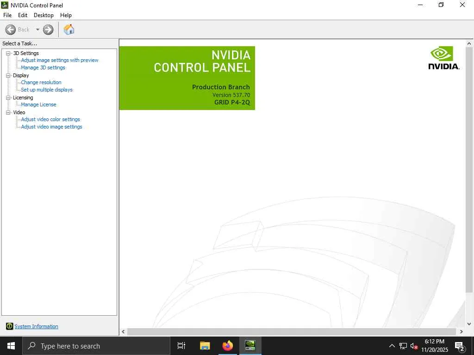Collapse the Licensing tree node
The width and height of the screenshot is (474, 355).
coord(8,98)
